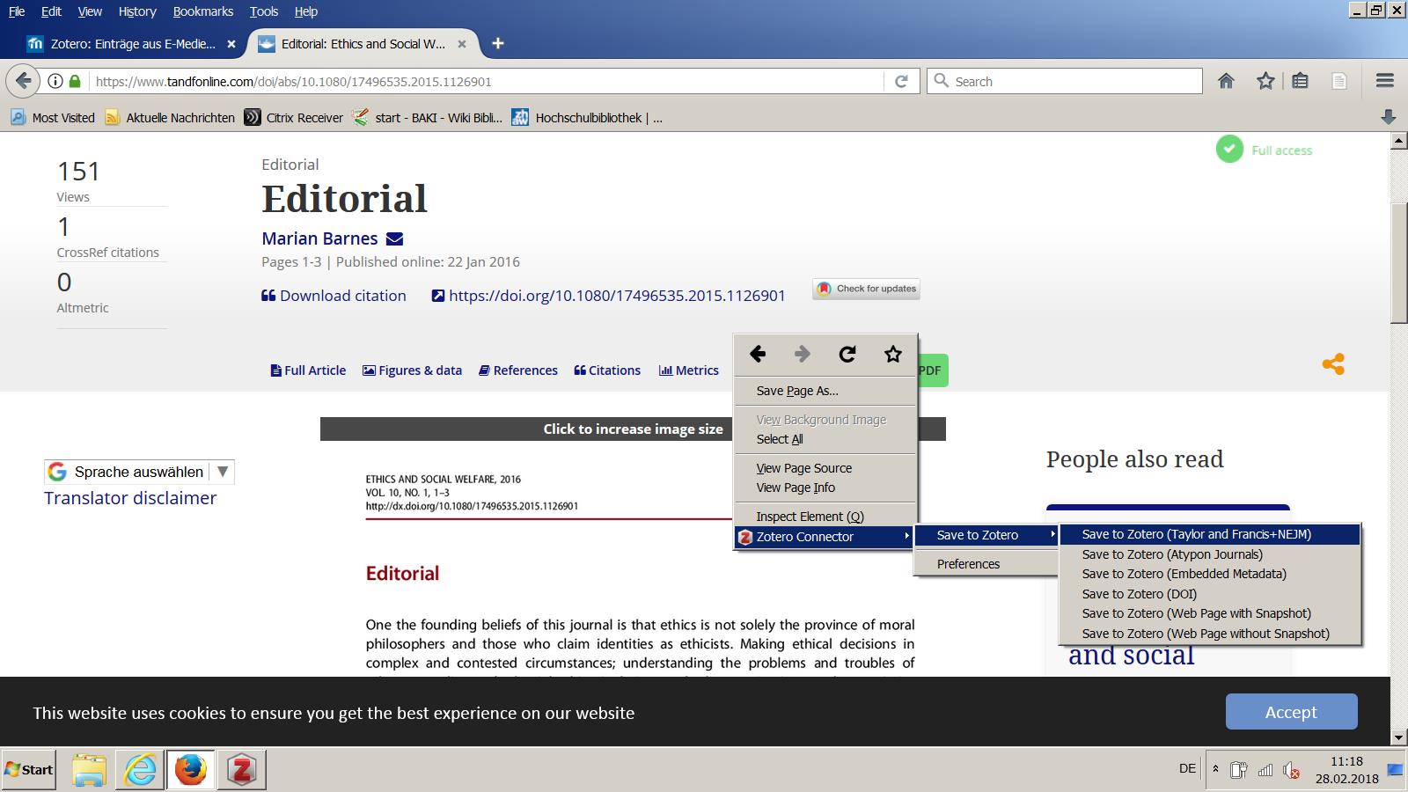Open the Download citation link
The image size is (1408, 792).
click(334, 296)
